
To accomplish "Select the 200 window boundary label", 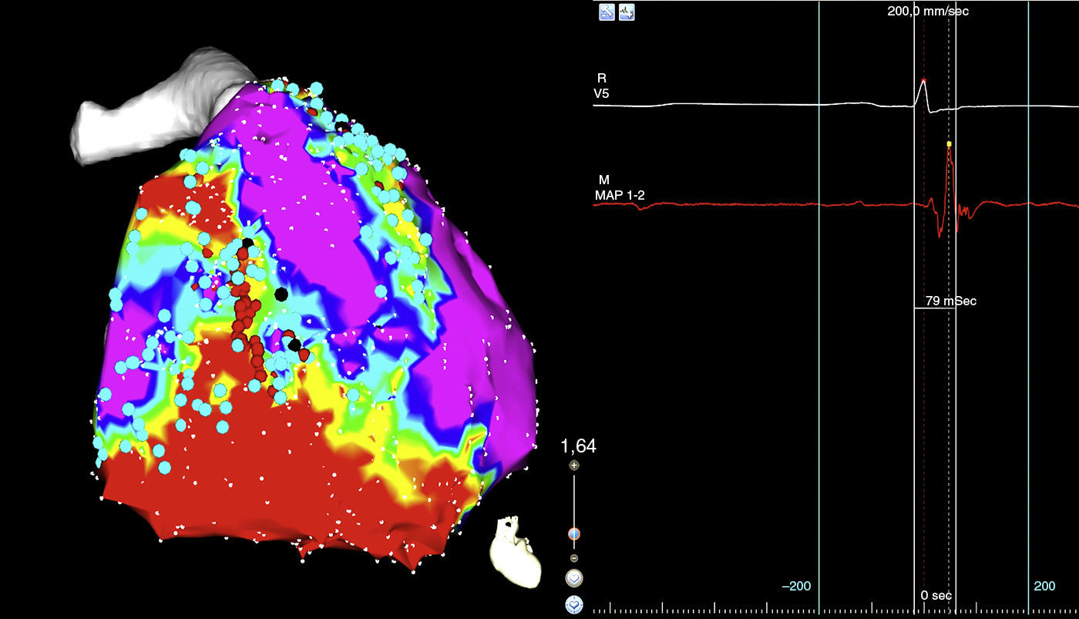I will (1044, 586).
